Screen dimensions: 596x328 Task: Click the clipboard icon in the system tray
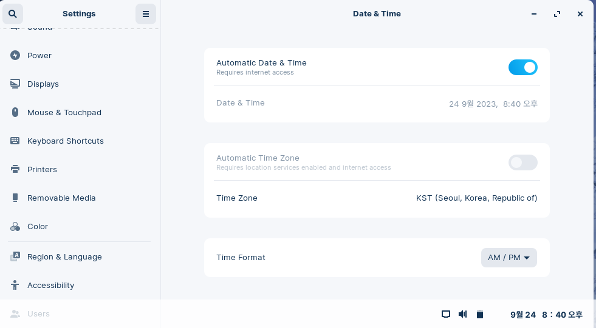pos(480,314)
